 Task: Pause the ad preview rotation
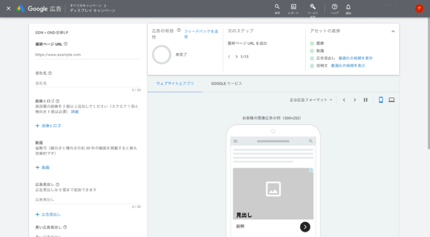click(x=365, y=100)
